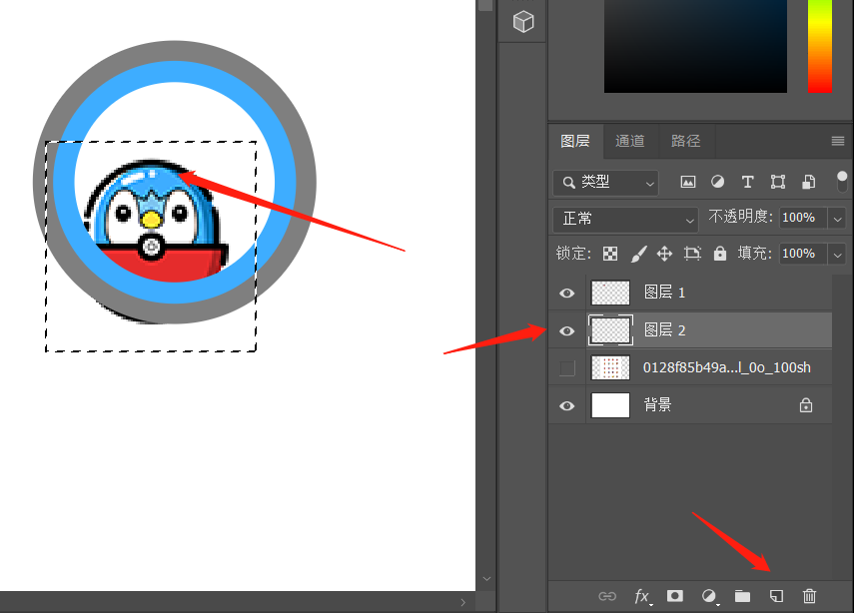Viewport: 854px width, 613px height.
Task: Create a new layer
Action: 776,596
